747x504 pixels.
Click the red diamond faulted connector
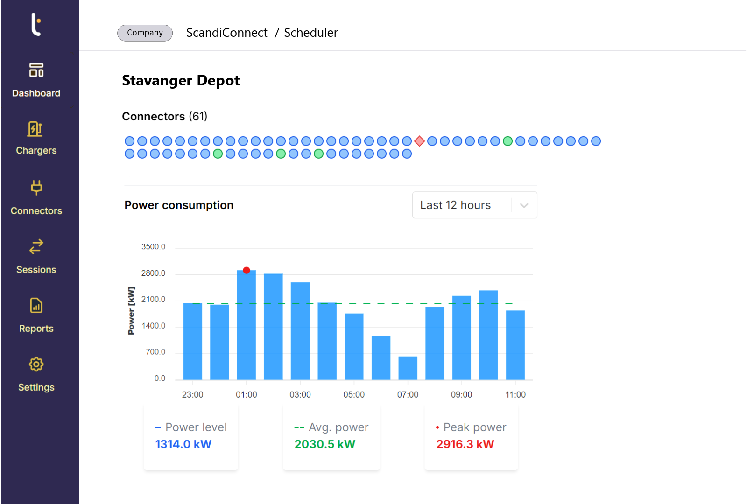(419, 141)
